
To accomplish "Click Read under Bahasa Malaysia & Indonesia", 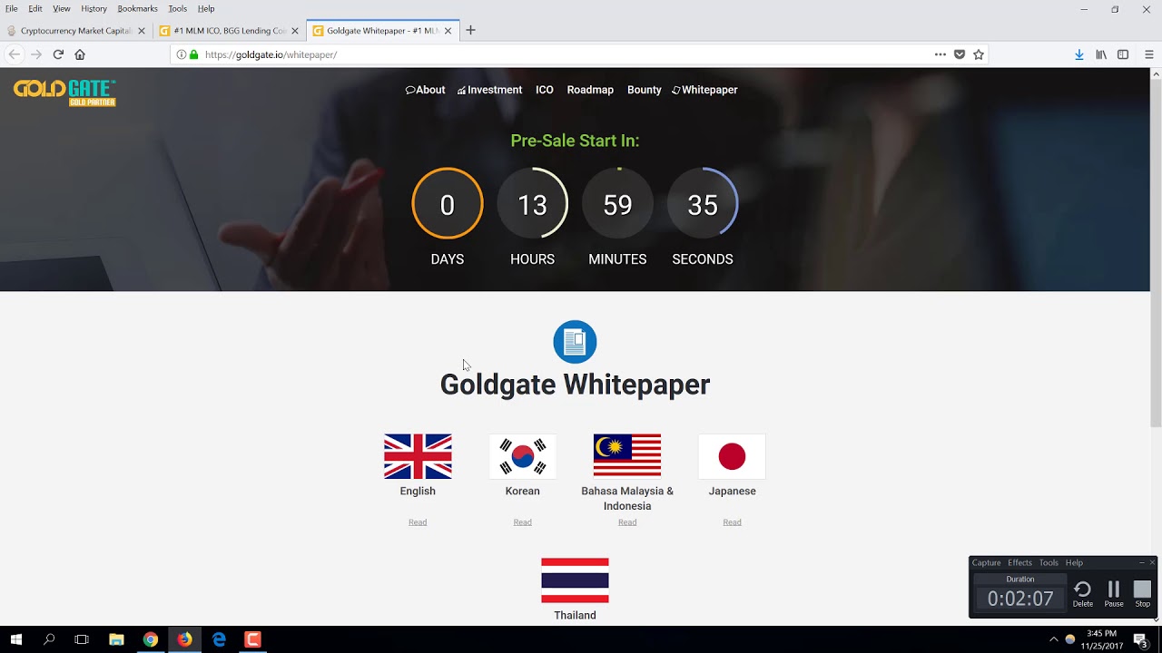I will [627, 522].
